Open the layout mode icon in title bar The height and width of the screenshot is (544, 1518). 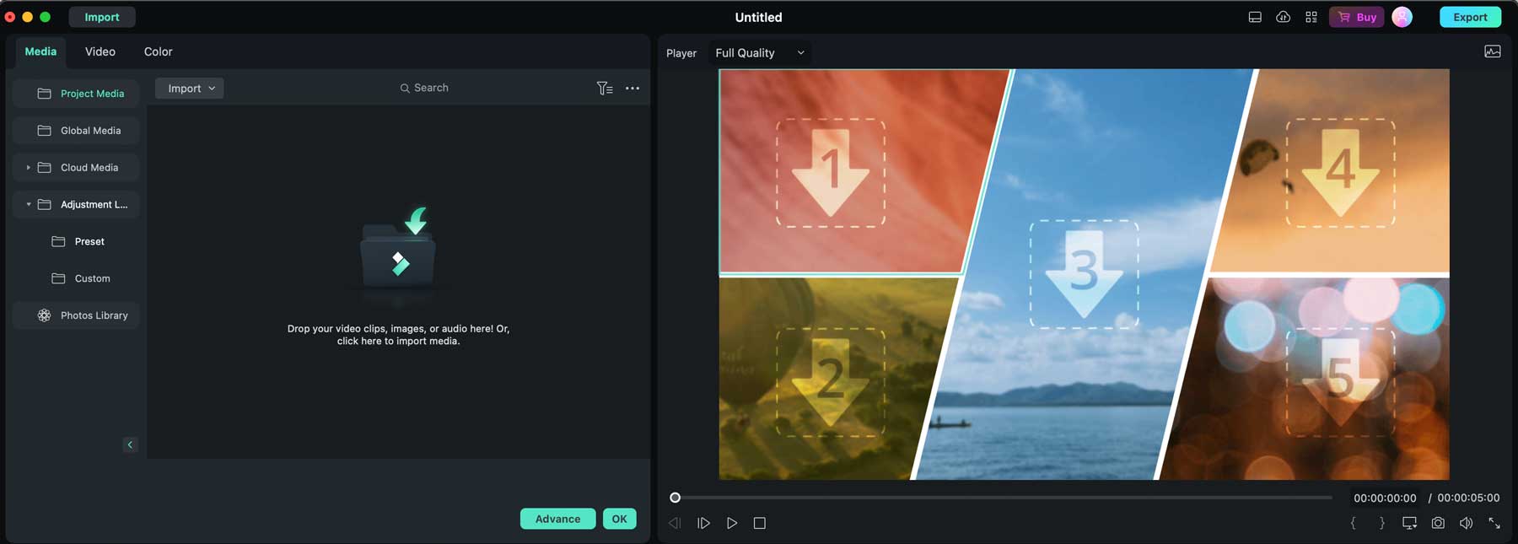(1255, 17)
